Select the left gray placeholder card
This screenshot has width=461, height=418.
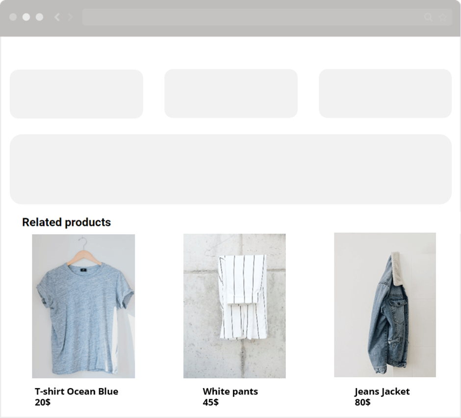77,94
